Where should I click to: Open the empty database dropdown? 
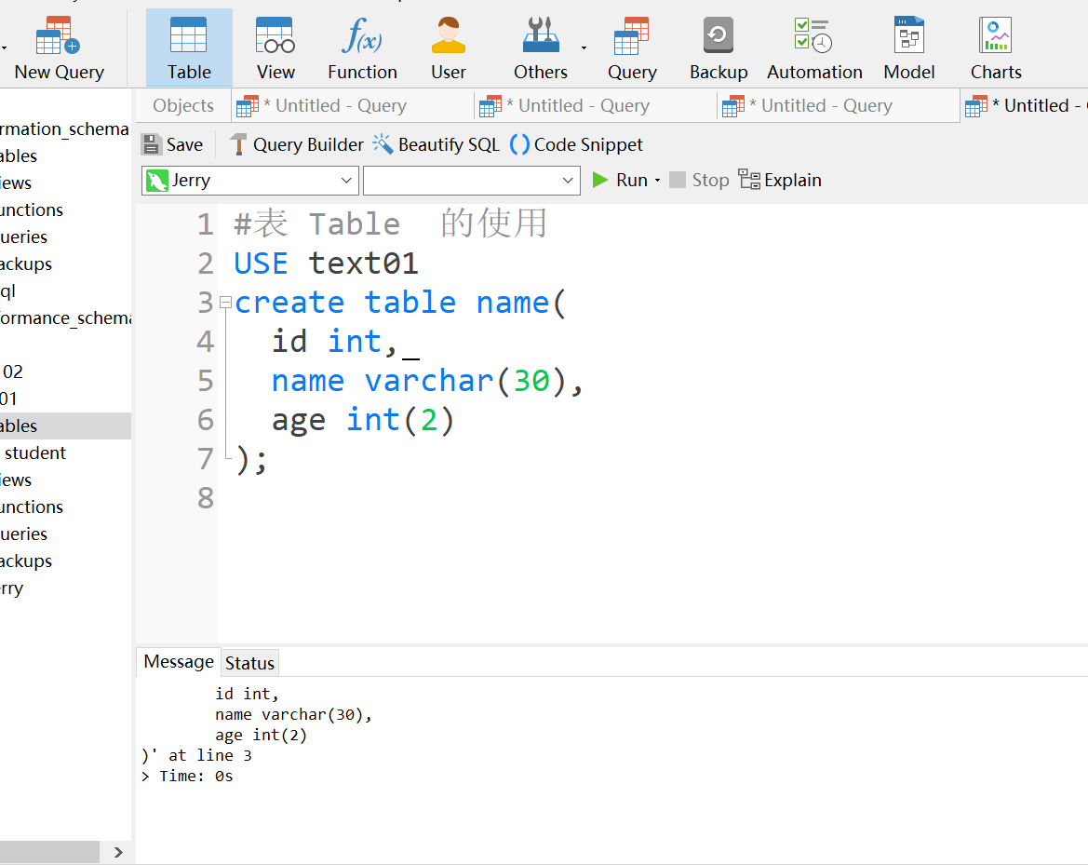click(x=471, y=181)
